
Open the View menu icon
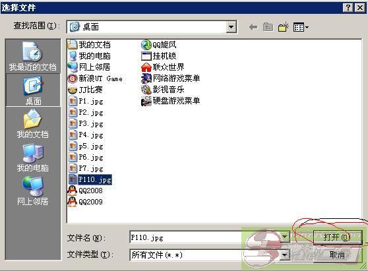tap(301, 27)
